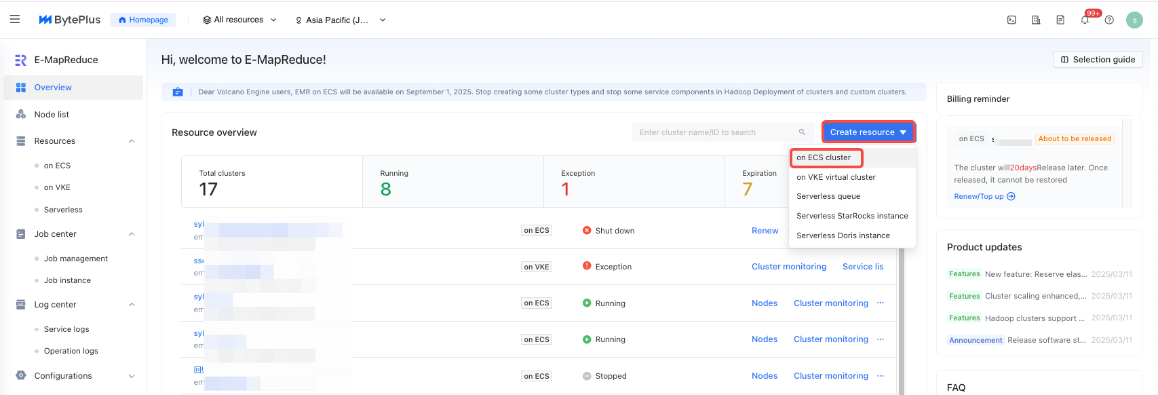Focus the cluster name/ID search field
Screen dimensions: 1158x395
(x=716, y=132)
